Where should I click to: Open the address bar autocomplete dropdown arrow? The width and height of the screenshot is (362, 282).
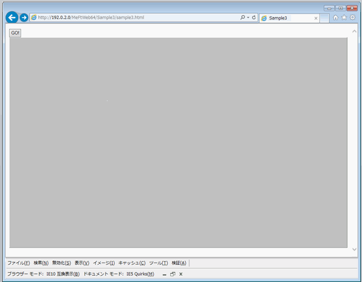point(248,18)
